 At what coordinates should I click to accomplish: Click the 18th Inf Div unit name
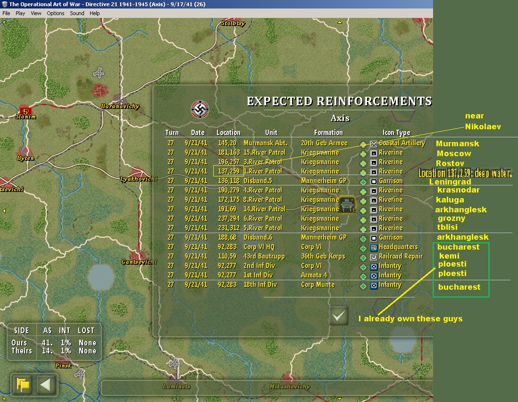[260, 285]
